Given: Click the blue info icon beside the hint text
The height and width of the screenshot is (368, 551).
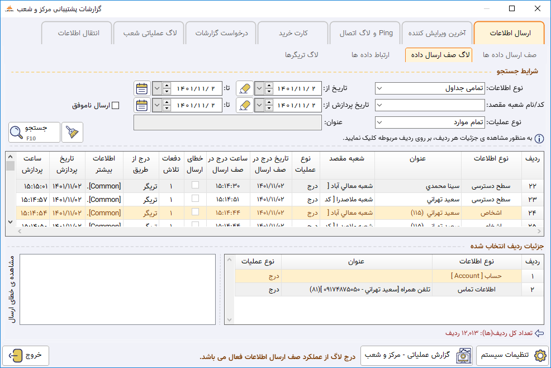Looking at the screenshot, I should tap(539, 139).
